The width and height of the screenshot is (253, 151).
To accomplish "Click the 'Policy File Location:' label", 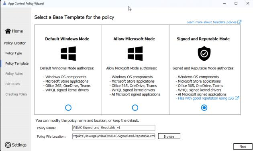I will (51, 137).
